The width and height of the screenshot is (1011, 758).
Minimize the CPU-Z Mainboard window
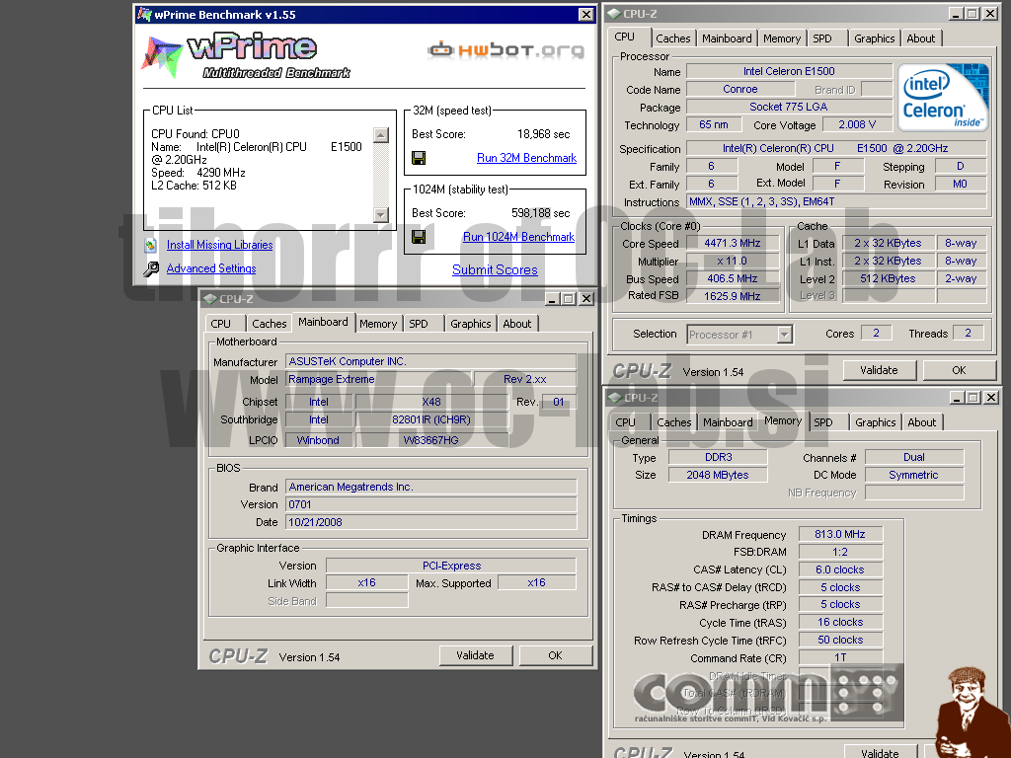click(553, 298)
